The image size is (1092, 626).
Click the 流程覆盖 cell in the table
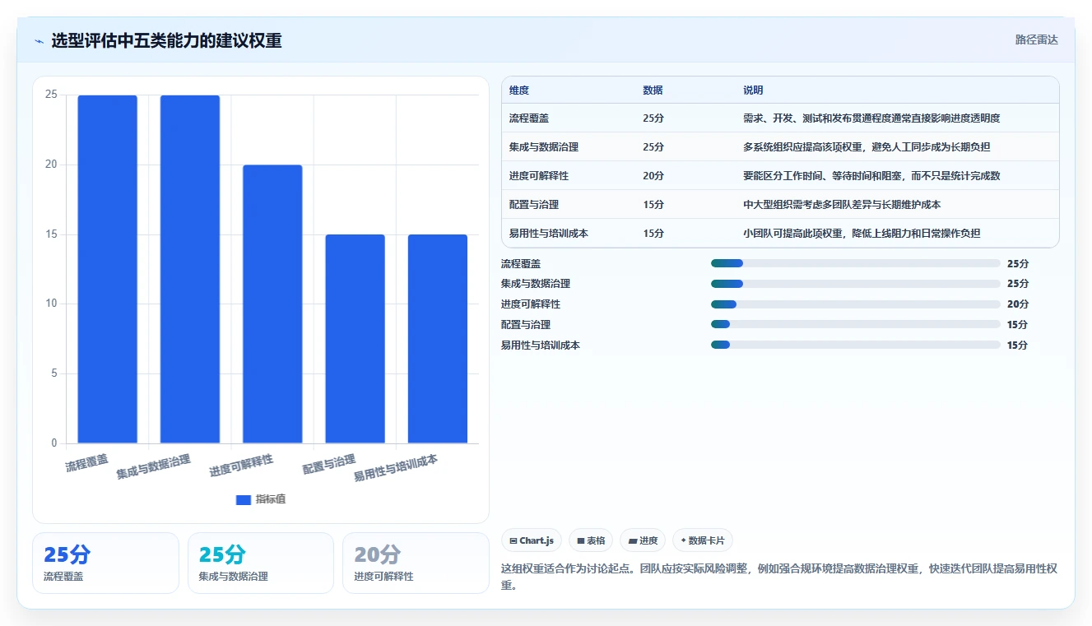[x=529, y=118]
